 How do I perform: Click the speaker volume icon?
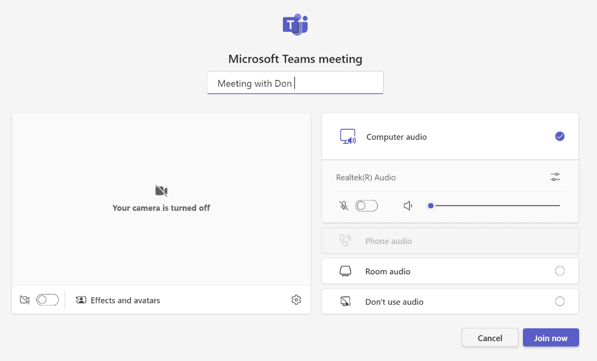pos(408,206)
